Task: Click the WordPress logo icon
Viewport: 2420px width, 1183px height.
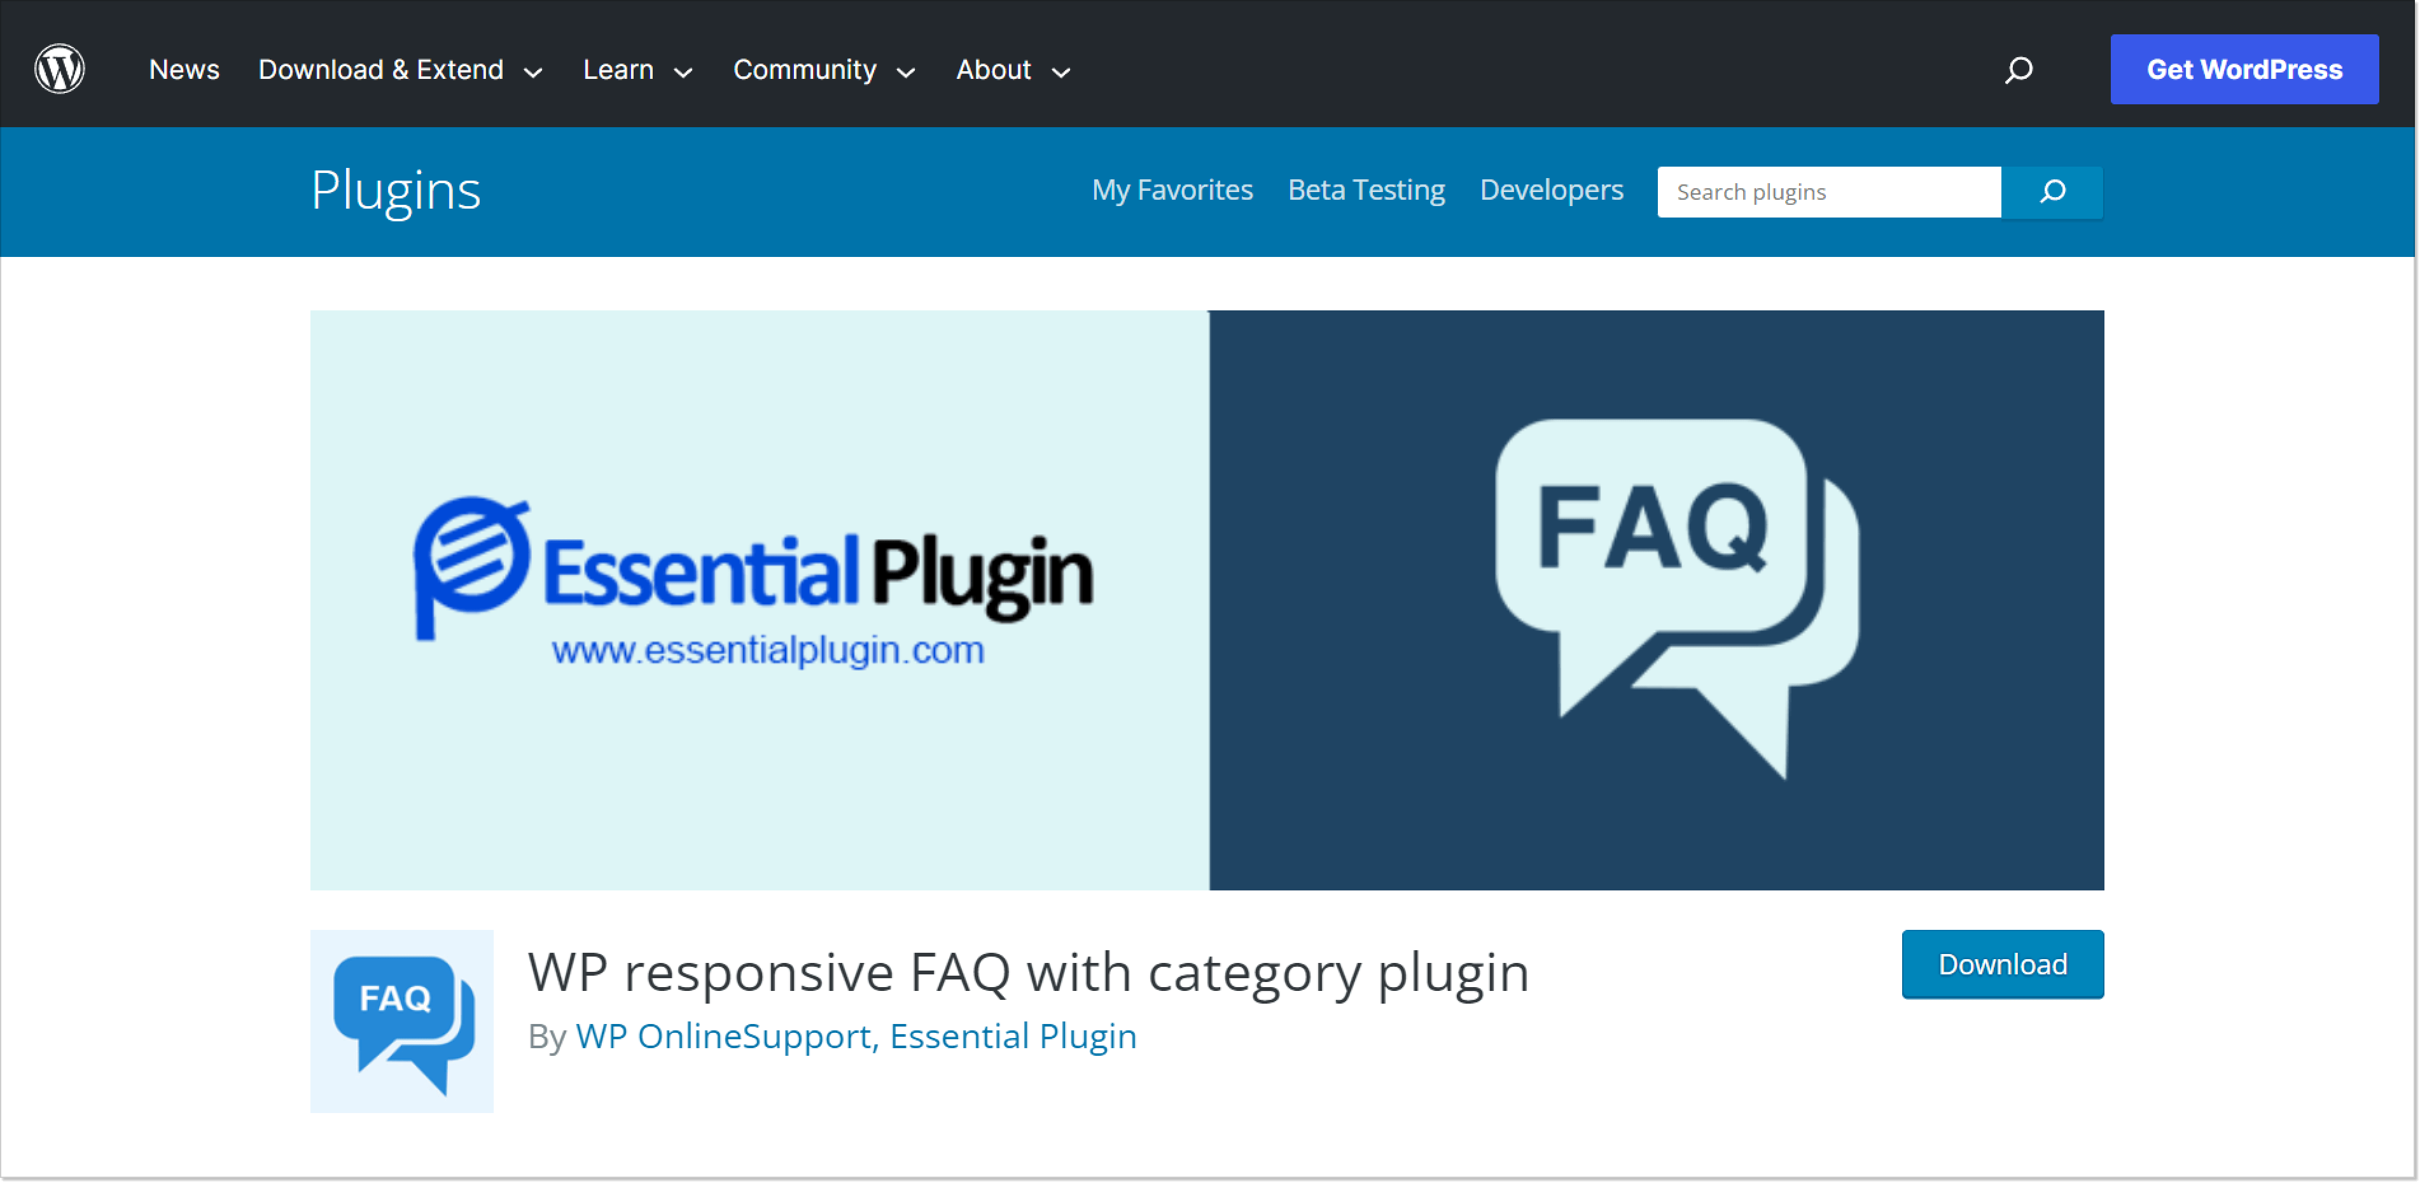Action: click(x=59, y=69)
